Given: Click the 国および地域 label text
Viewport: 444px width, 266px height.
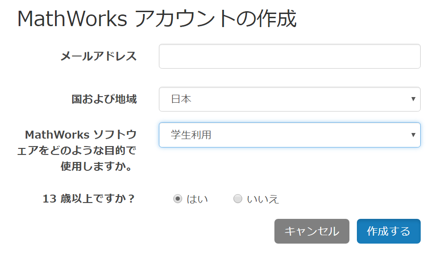Looking at the screenshot, I should point(104,99).
